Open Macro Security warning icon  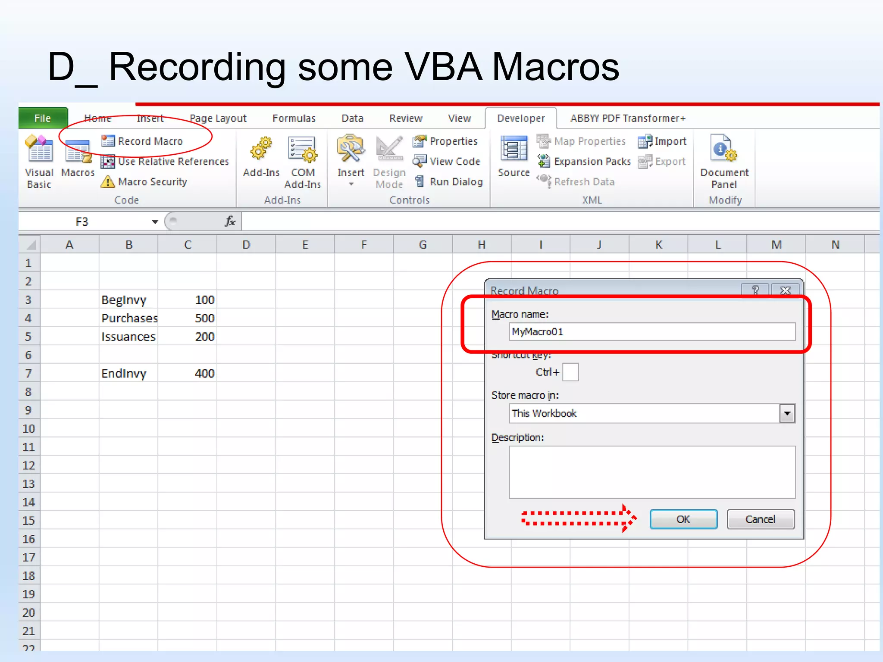coord(108,182)
